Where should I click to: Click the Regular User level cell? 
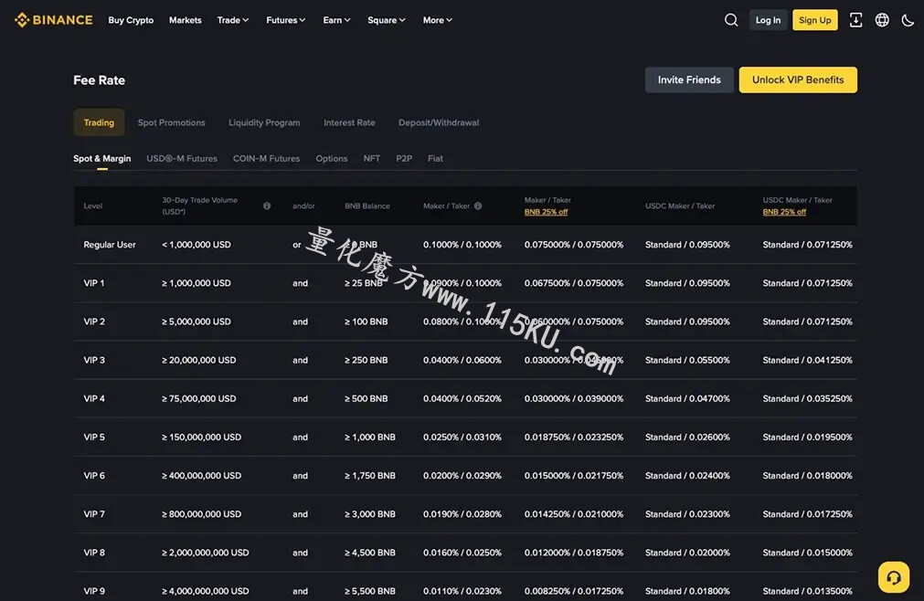point(110,244)
